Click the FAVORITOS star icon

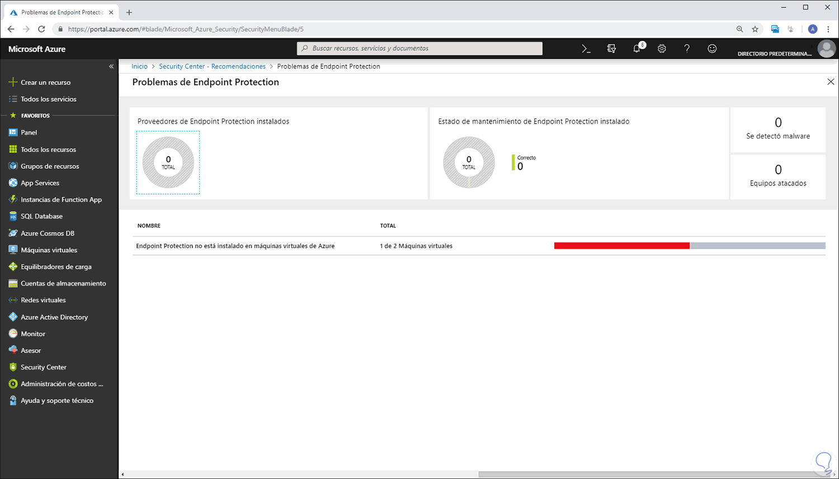coord(13,116)
